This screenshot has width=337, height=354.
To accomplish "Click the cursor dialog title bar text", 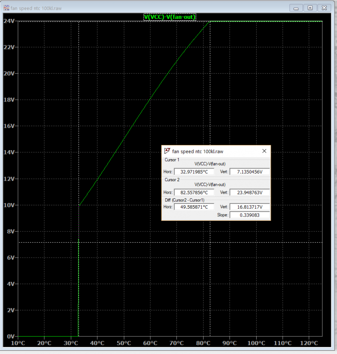I will click(x=198, y=151).
